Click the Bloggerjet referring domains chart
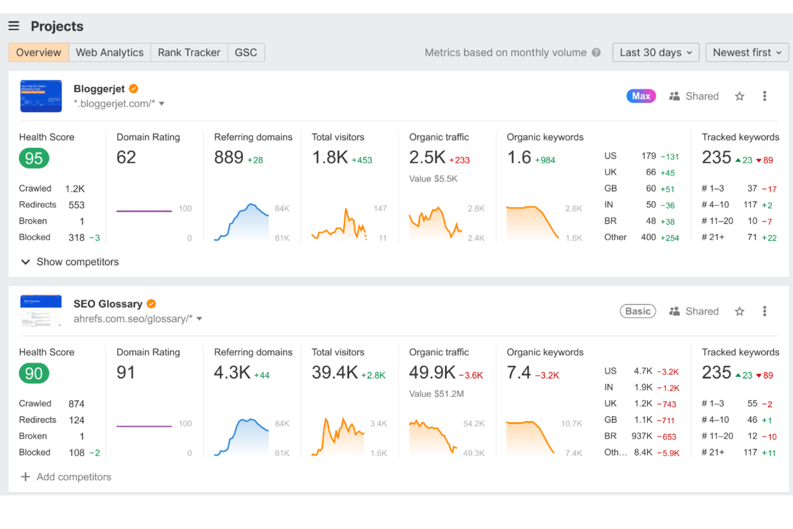 tap(242, 222)
